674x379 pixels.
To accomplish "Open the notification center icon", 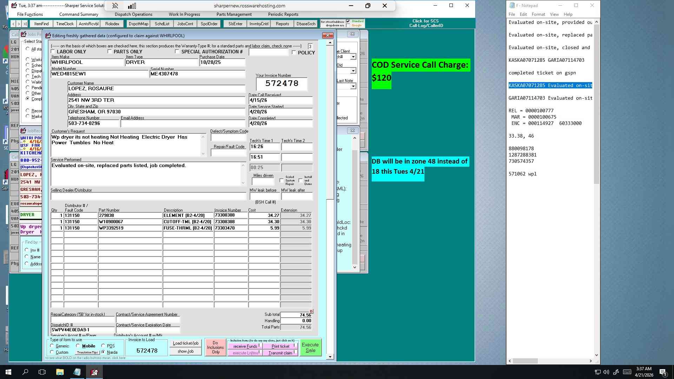I will click(663, 372).
